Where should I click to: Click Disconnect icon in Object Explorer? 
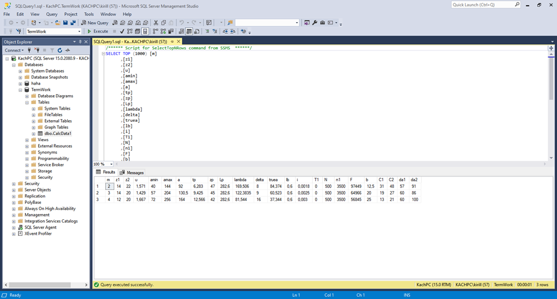[37, 50]
